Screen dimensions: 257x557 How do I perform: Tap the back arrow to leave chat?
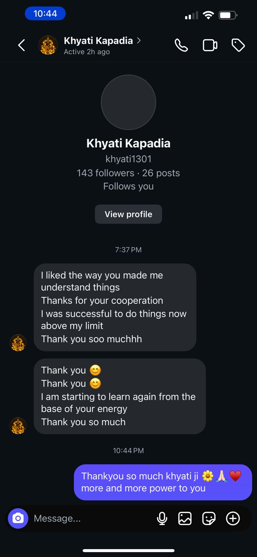[22, 45]
